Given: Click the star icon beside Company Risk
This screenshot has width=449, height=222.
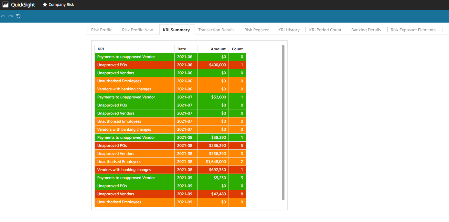Looking at the screenshot, I should [45, 5].
